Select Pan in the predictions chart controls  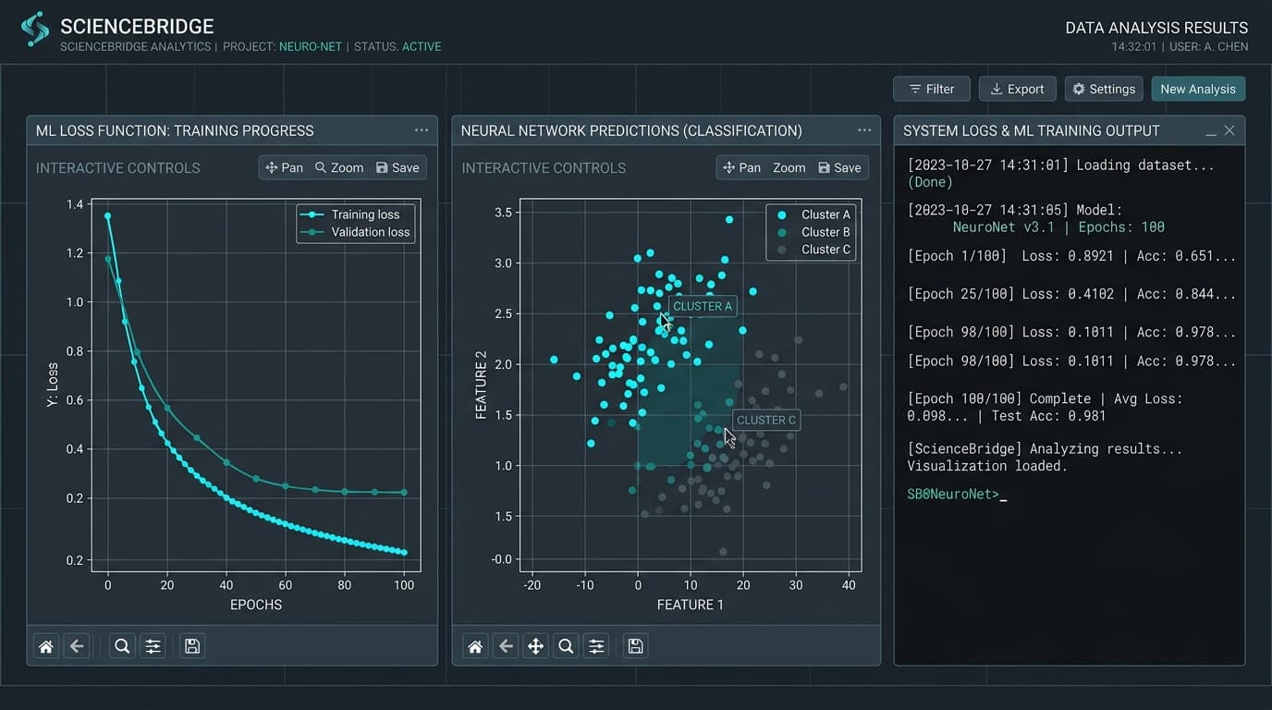coord(742,167)
